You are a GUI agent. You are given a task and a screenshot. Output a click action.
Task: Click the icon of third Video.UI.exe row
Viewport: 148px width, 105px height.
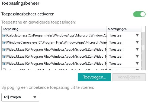4,64
